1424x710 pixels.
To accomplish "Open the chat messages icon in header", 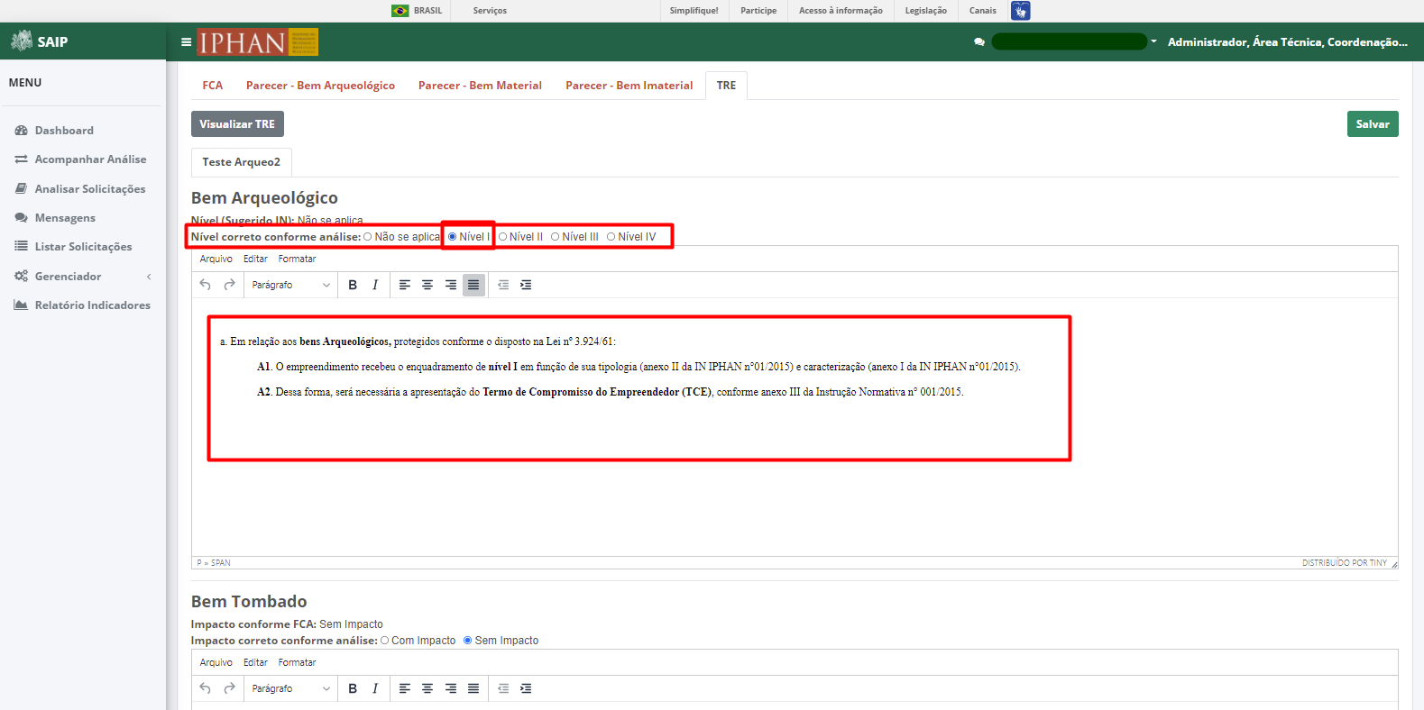I will tap(979, 41).
